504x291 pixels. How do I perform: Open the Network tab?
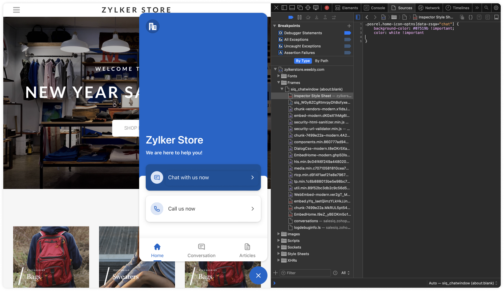[x=429, y=8]
